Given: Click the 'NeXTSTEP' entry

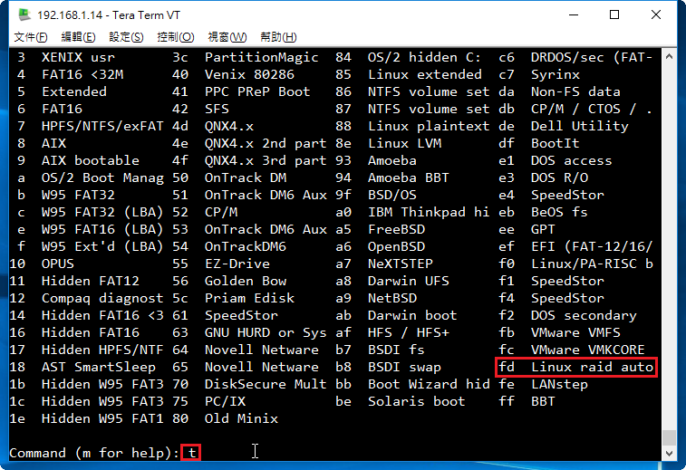Looking at the screenshot, I should [x=401, y=264].
